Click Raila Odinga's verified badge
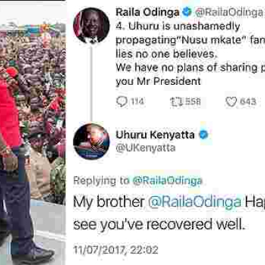This screenshot has width=265, height=265. (187, 12)
